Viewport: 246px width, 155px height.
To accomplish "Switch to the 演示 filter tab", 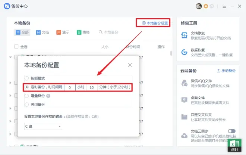I will [63, 32].
